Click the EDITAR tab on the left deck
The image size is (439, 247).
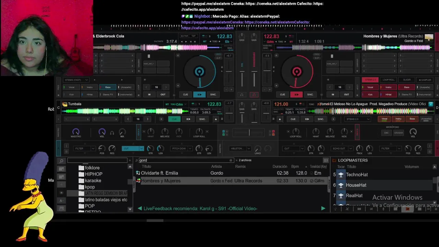point(185,36)
